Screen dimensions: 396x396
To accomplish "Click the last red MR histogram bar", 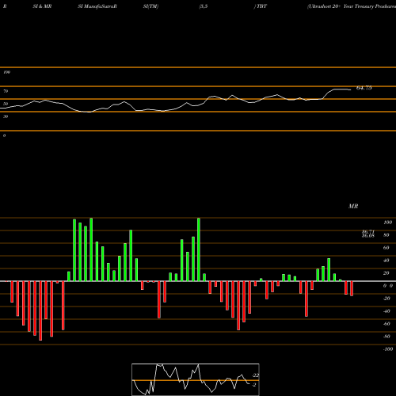I will coord(352,288).
